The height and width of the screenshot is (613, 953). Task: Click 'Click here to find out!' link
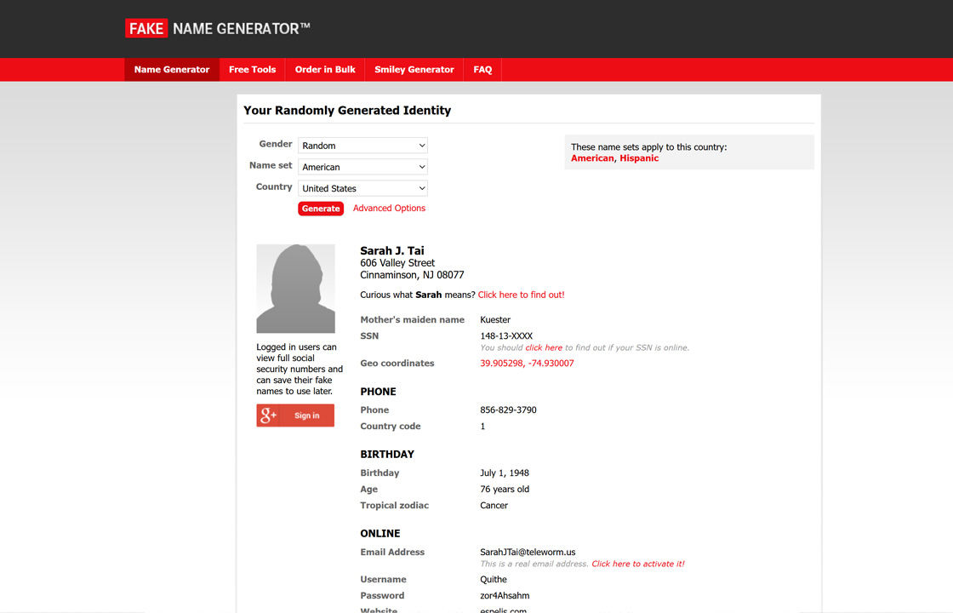(x=521, y=295)
